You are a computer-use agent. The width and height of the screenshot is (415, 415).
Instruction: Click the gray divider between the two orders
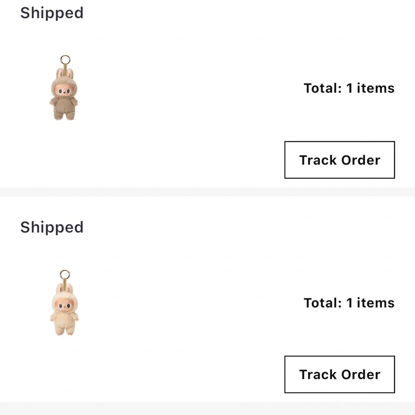(x=207, y=192)
